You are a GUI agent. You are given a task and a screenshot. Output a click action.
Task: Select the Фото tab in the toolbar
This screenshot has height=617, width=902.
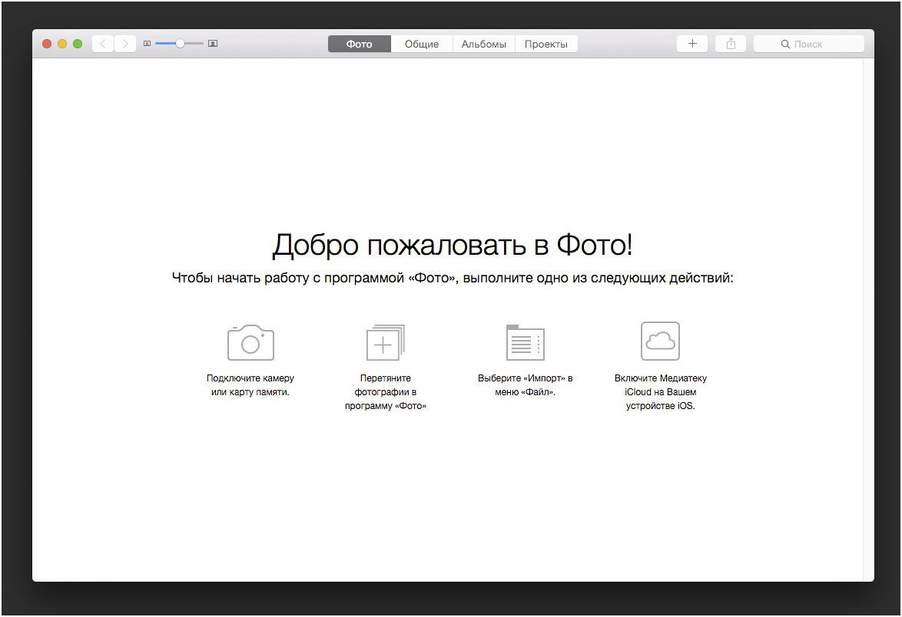[x=359, y=44]
